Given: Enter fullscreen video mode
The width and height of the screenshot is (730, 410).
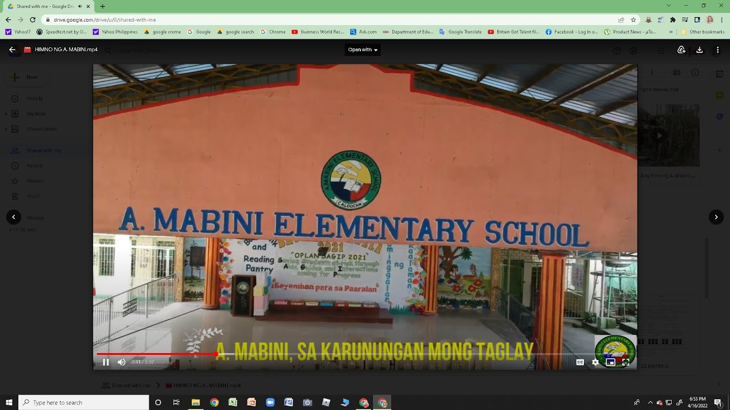Looking at the screenshot, I should [x=626, y=362].
